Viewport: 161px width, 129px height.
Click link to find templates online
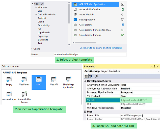[101, 48]
